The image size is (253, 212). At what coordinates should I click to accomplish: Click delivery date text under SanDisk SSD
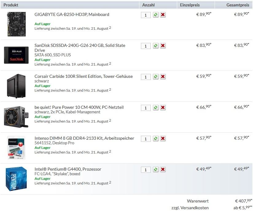(x=73, y=64)
